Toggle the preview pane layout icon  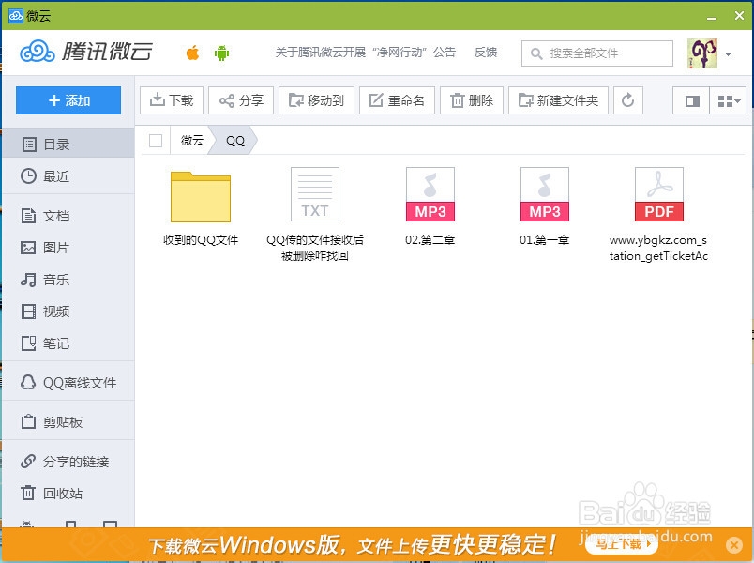click(x=691, y=100)
